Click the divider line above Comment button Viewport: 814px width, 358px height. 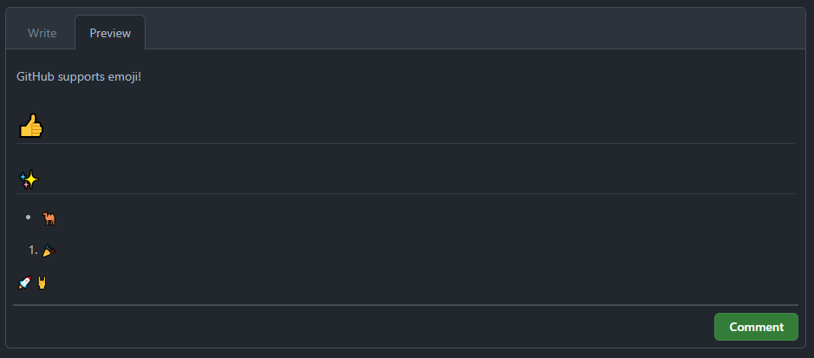pos(406,305)
